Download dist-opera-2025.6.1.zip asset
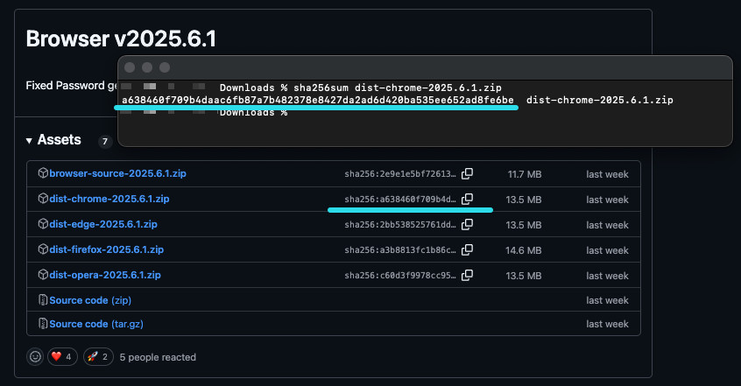Image resolution: width=741 pixels, height=386 pixels. 106,275
